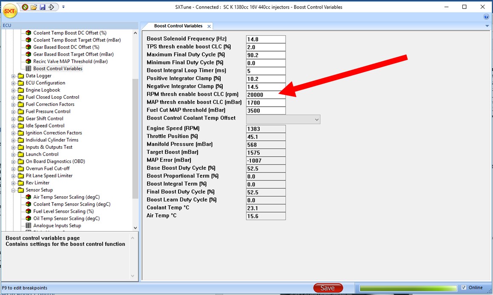Open Boost Control Variables table item in tree
This screenshot has width=493, height=295.
57,69
